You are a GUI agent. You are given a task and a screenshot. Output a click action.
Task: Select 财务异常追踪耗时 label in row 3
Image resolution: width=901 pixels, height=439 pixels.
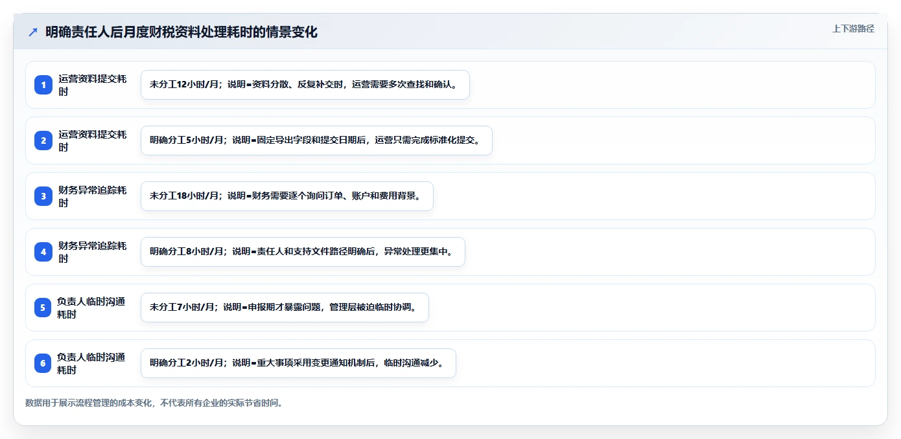[93, 196]
